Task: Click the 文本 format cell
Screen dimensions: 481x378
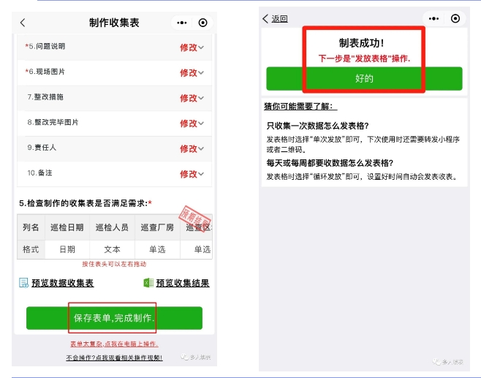Action: tap(112, 249)
